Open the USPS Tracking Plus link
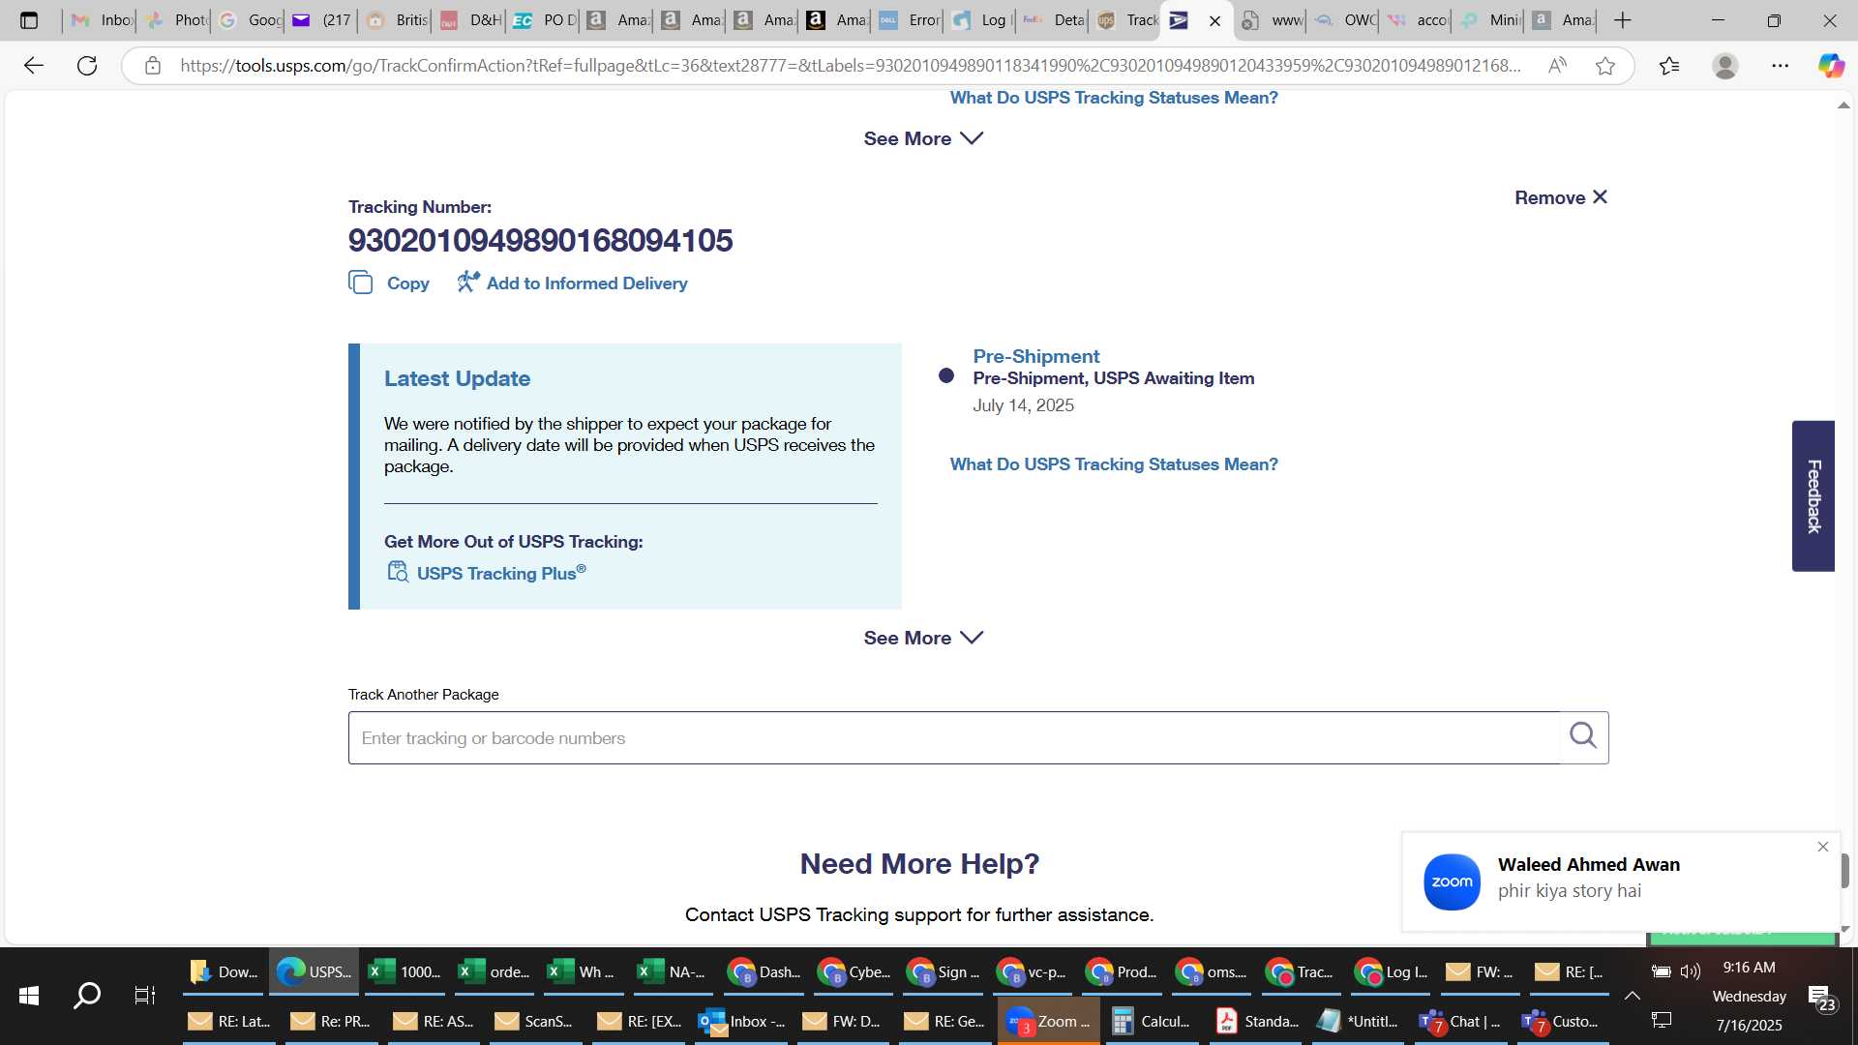Viewport: 1858px width, 1045px height. coord(500,573)
